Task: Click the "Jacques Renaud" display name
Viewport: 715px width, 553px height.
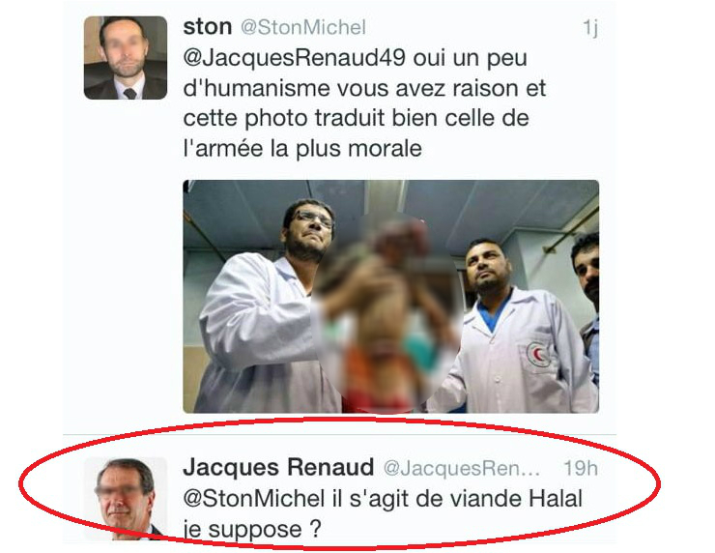Action: [x=278, y=467]
